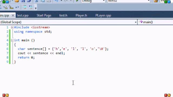Click the Find in Files folder icon

tap(156, 1)
